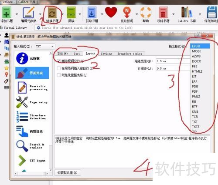Expand the Calibre library dropdown arrow
This screenshot has height=185, width=218.
pos(200,14)
